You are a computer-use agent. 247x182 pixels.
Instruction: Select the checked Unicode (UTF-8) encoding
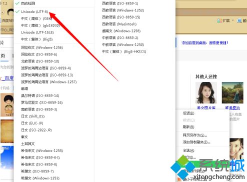tap(34, 11)
